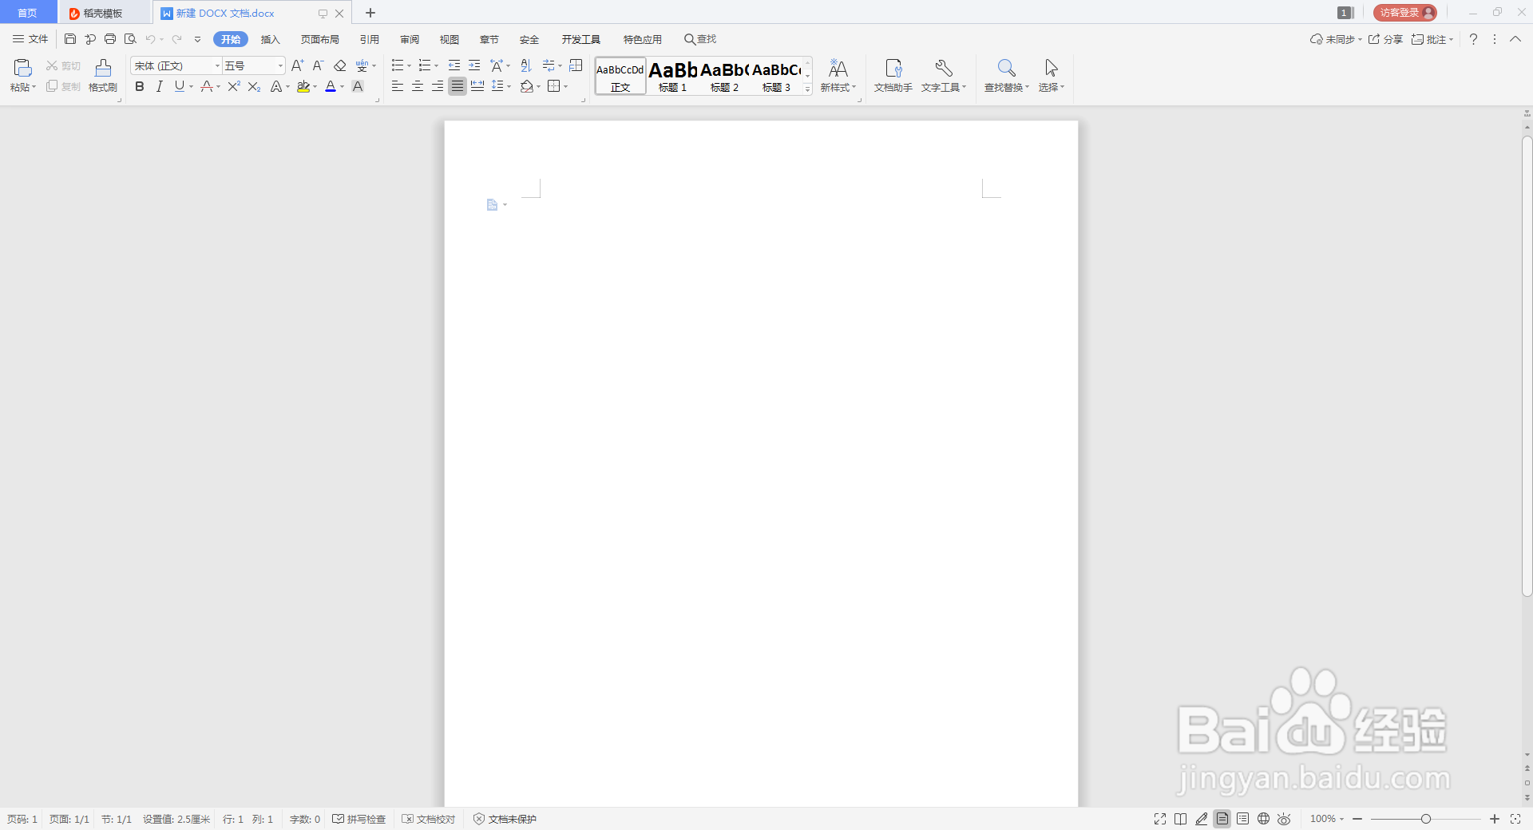Expand the line spacing dropdown
The width and height of the screenshot is (1533, 830).
click(509, 87)
